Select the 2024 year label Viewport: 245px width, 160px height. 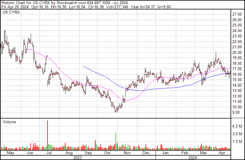click(x=193, y=158)
